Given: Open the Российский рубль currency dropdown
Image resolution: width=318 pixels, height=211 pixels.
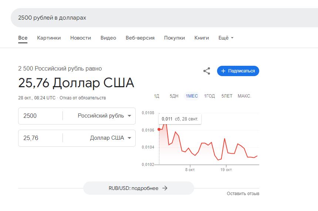Looking at the screenshot, I should pyautogui.click(x=104, y=116).
